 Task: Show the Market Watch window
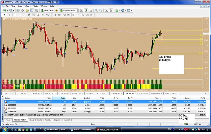pos(18,10)
